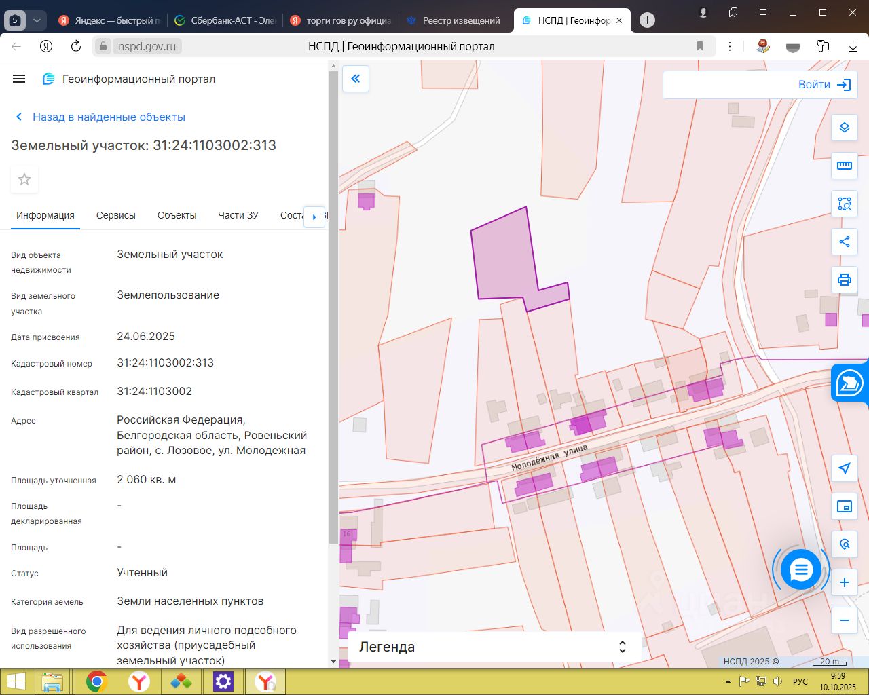869x695 pixels.
Task: Show hidden system tray icons
Action: coord(728,681)
